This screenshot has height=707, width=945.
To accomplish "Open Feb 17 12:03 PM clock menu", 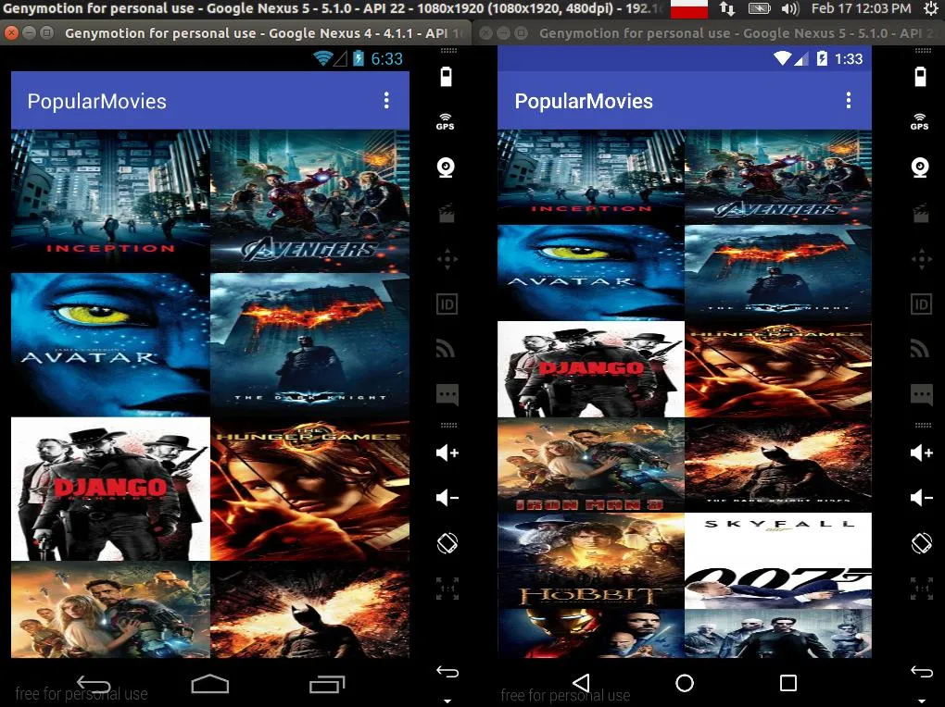I will (861, 8).
